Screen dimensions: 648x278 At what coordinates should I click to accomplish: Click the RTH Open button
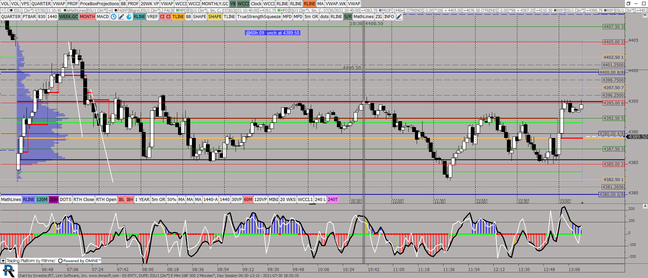coord(106,200)
